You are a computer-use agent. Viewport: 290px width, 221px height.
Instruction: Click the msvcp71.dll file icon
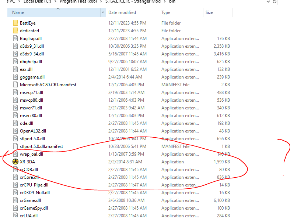pos(16,93)
